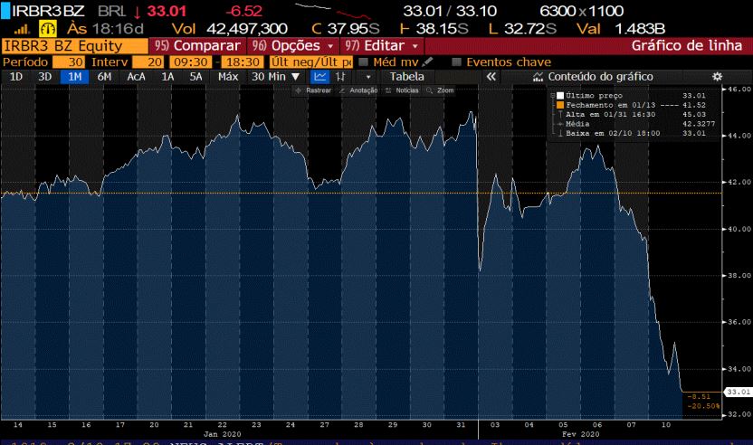The image size is (753, 445).
Task: Click the pencil icon beside Méd mv
Action: pos(427,62)
